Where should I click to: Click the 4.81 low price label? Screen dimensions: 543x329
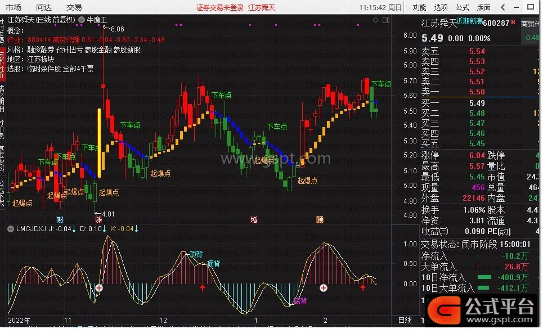click(x=108, y=214)
